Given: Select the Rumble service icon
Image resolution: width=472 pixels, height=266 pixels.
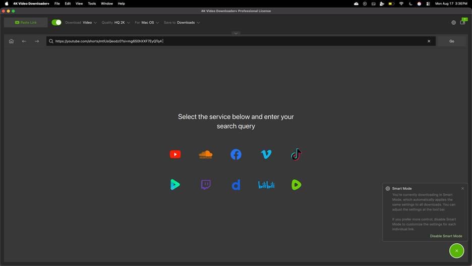Looking at the screenshot, I should pos(296,185).
